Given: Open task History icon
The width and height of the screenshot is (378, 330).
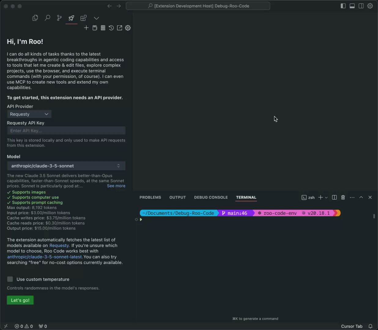Looking at the screenshot, I should click(x=111, y=28).
